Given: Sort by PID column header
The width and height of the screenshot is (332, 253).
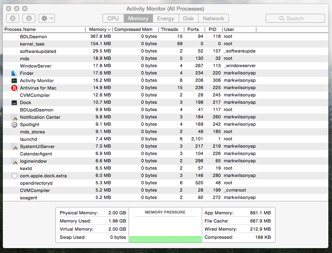Looking at the screenshot, I should [214, 29].
